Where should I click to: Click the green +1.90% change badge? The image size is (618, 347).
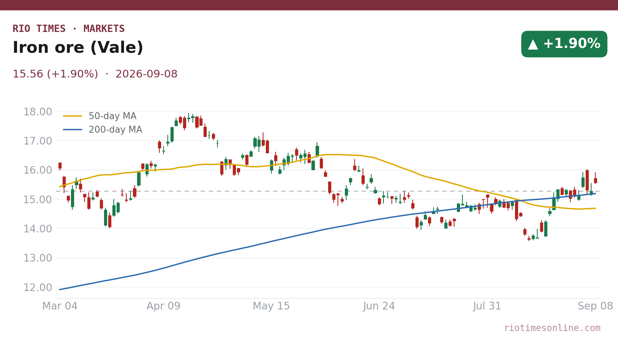564,44
